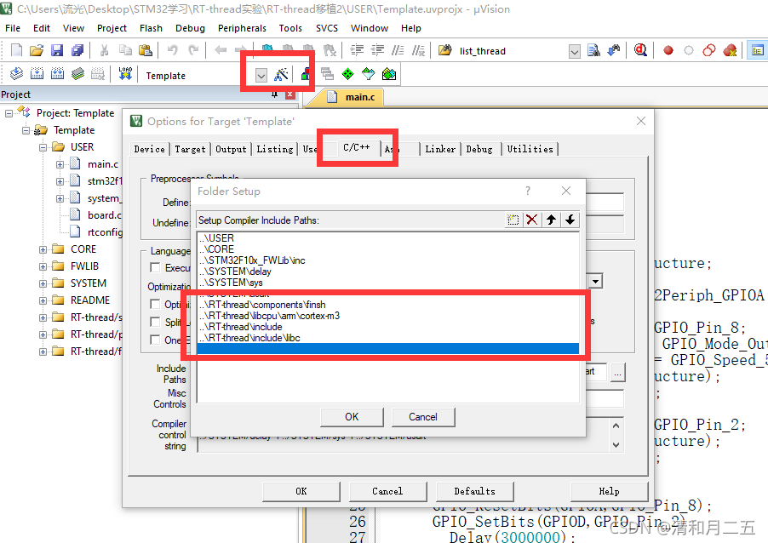This screenshot has width=768, height=543.
Task: Click the Manage Run-Time Environment green diamond icon
Action: click(347, 74)
